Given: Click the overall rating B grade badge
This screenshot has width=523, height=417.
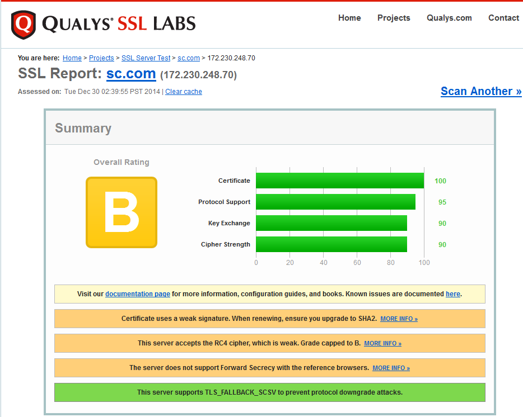Looking at the screenshot, I should pos(122,212).
